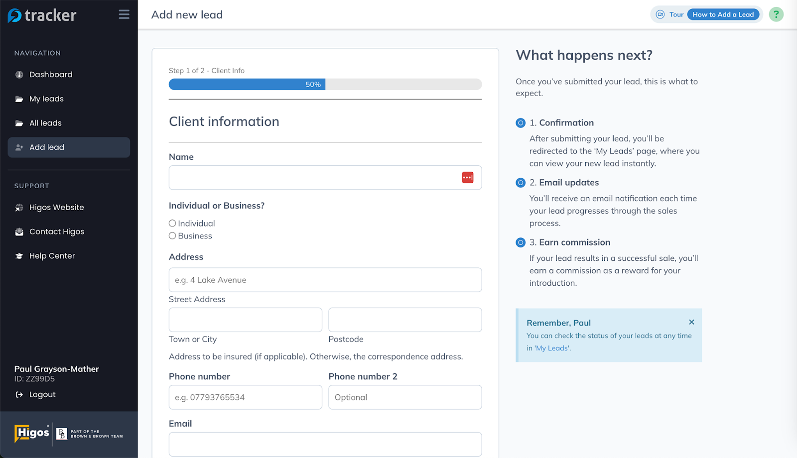This screenshot has height=458, width=797.
Task: Click the red ellipsis icon in Name field
Action: (467, 177)
